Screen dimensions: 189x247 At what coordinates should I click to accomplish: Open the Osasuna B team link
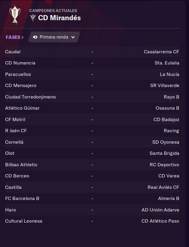pyautogui.click(x=167, y=108)
